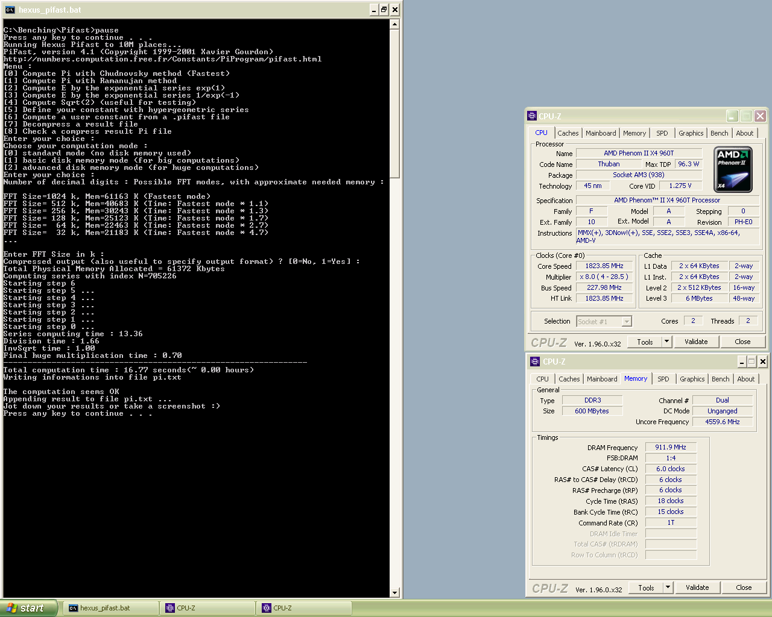Select CPU tab in top CPU-Z
The image size is (772, 617).
point(542,133)
